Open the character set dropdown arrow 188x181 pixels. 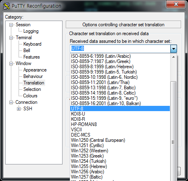[x=173, y=48]
